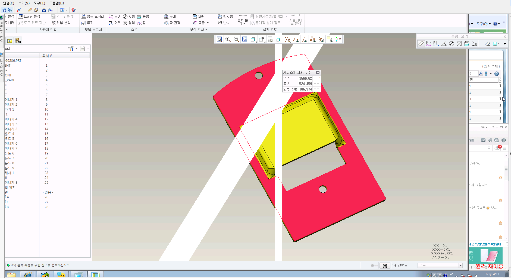Open the saved orientations cube icon

coord(262,39)
